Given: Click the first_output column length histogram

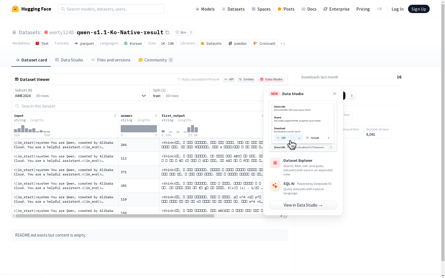Looking at the screenshot, I should coord(180,129).
